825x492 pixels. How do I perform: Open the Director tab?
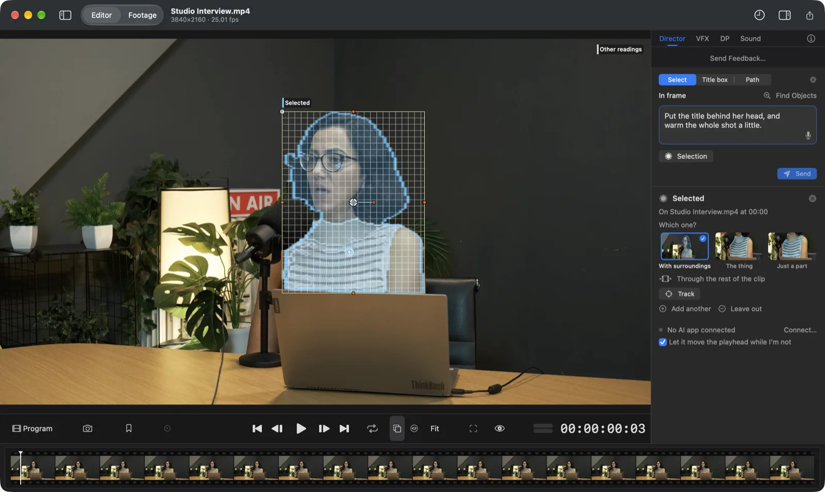click(672, 39)
